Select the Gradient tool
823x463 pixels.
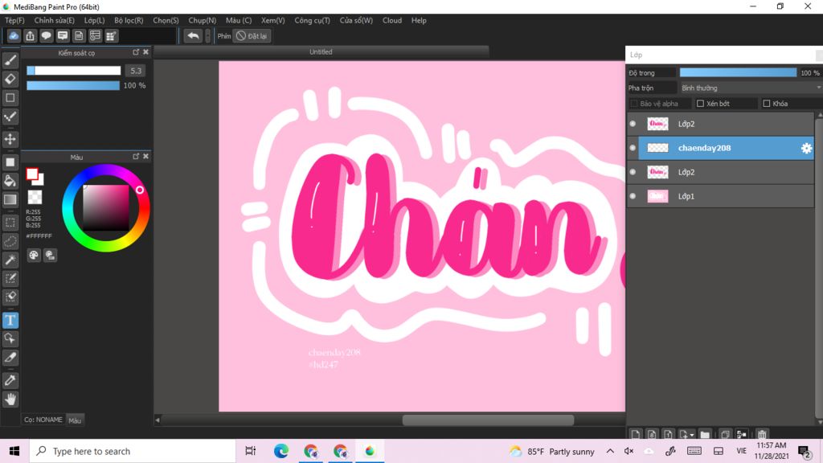(10, 199)
